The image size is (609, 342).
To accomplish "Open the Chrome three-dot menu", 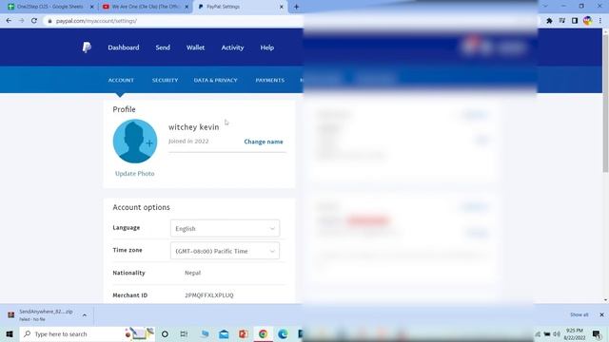I will click(x=600, y=21).
